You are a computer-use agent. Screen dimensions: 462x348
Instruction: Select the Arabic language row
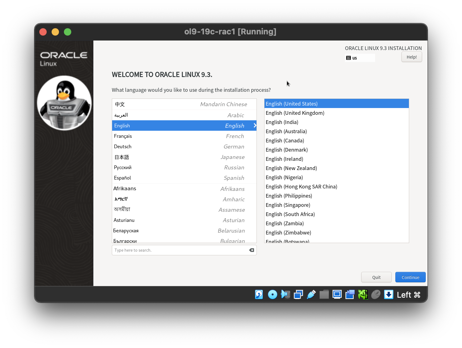(x=184, y=115)
